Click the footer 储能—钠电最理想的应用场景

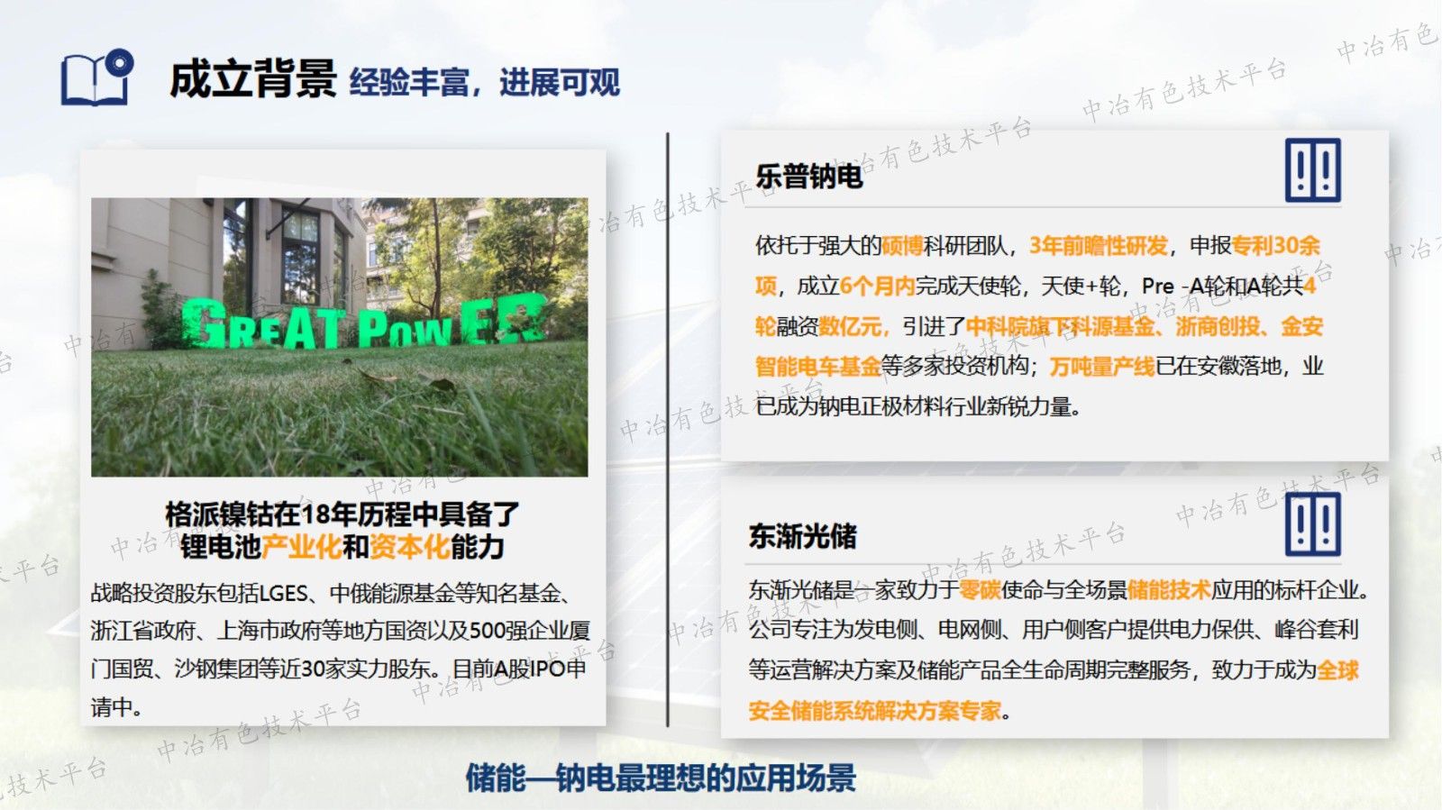[x=661, y=778]
